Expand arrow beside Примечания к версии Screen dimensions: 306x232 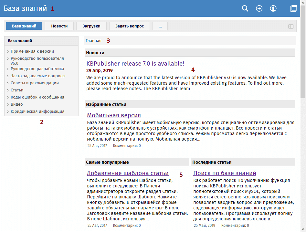tap(8, 51)
